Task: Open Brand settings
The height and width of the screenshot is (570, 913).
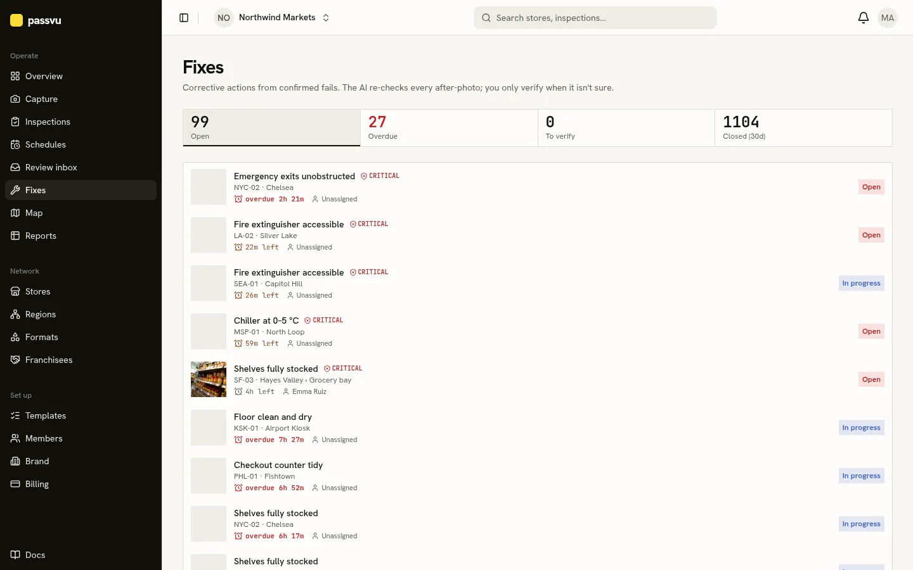Action: tap(81, 461)
